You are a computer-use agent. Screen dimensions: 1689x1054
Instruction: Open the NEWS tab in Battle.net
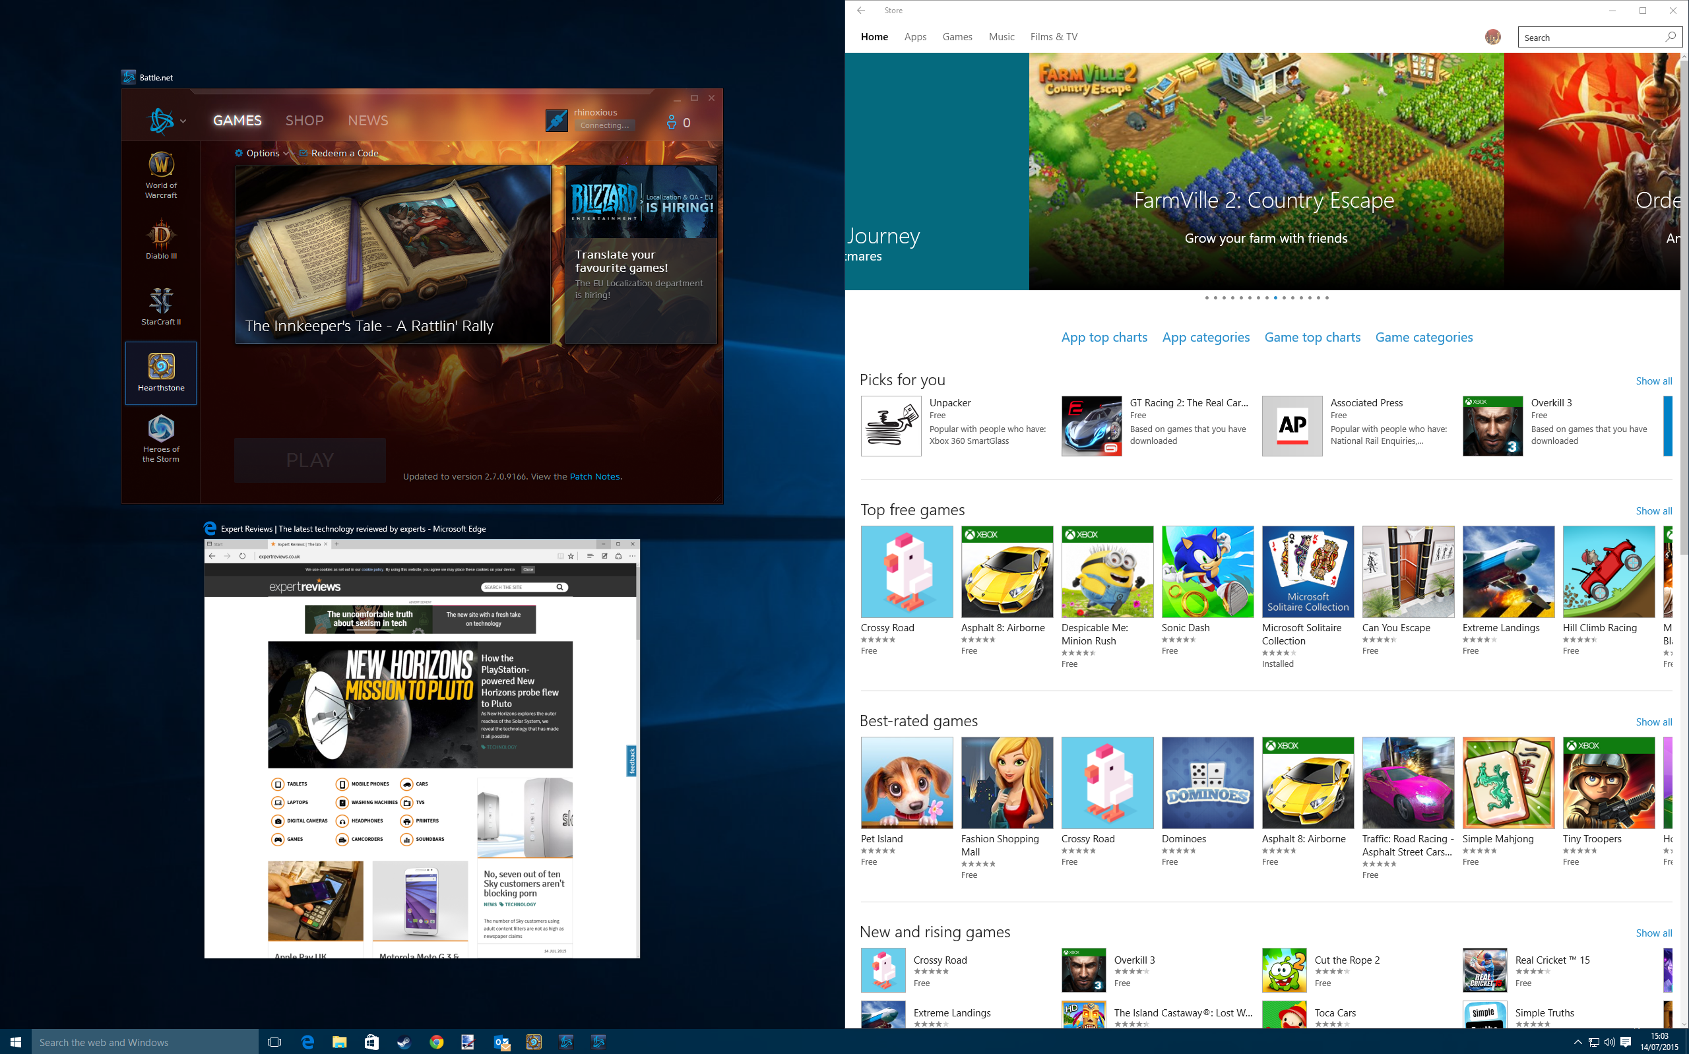pyautogui.click(x=368, y=121)
